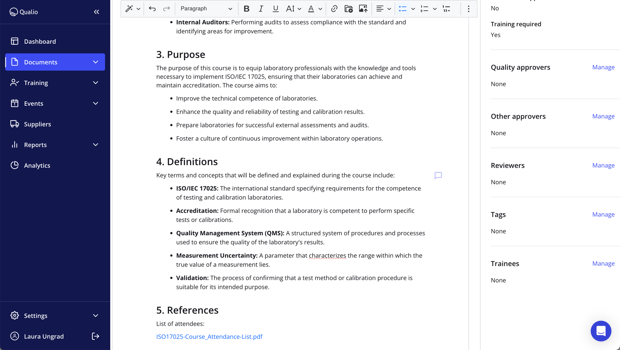Upload an image into the document

point(363,9)
